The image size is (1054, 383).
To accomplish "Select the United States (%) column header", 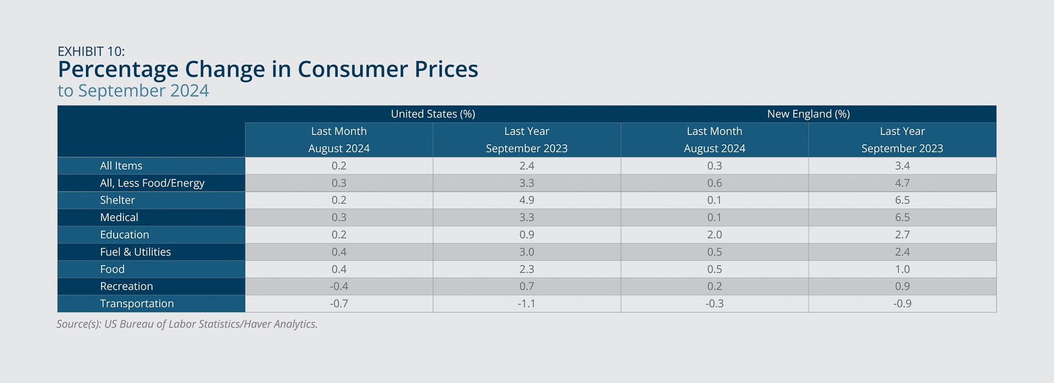I will (x=433, y=114).
